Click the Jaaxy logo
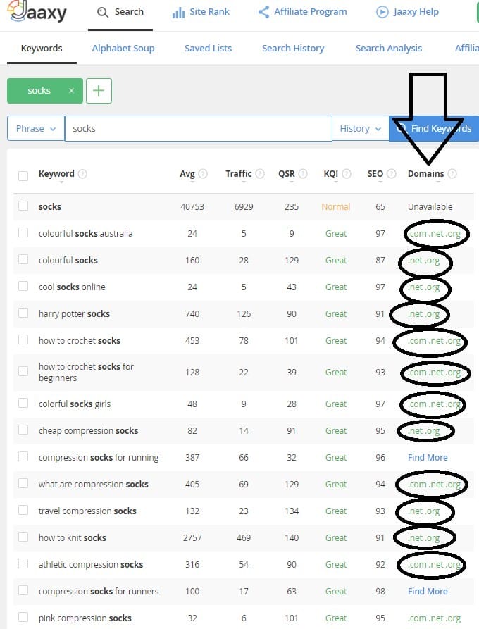 [37, 12]
